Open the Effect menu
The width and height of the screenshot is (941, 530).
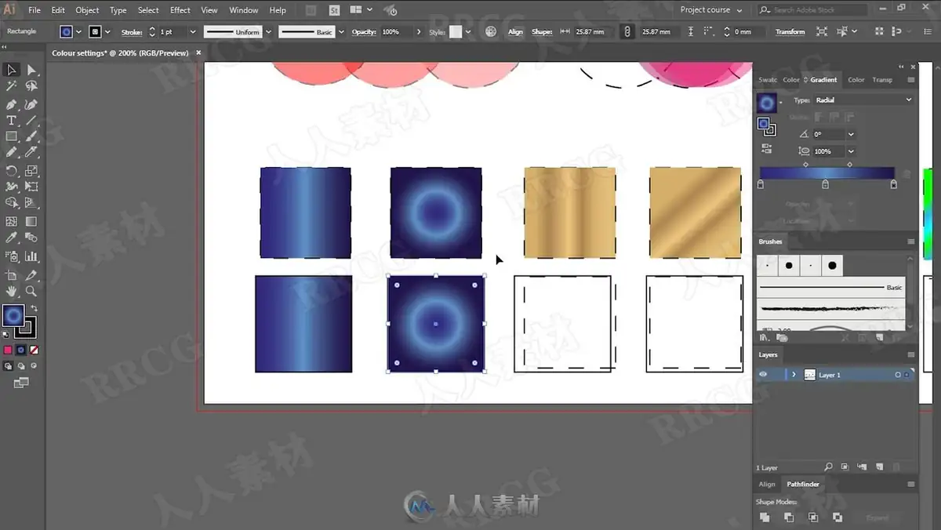tap(180, 10)
